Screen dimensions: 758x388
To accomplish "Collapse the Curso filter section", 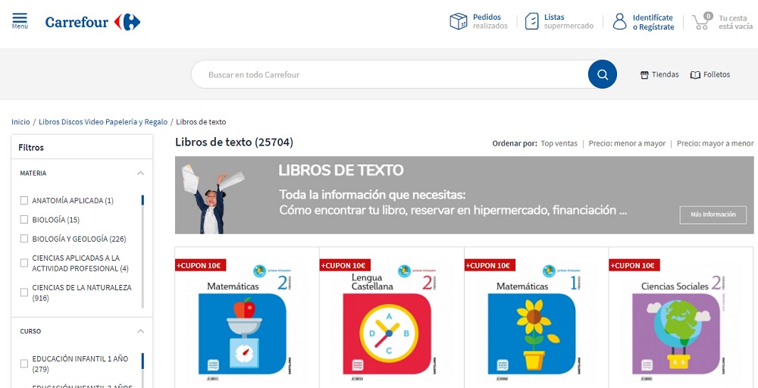I will pyautogui.click(x=140, y=331).
